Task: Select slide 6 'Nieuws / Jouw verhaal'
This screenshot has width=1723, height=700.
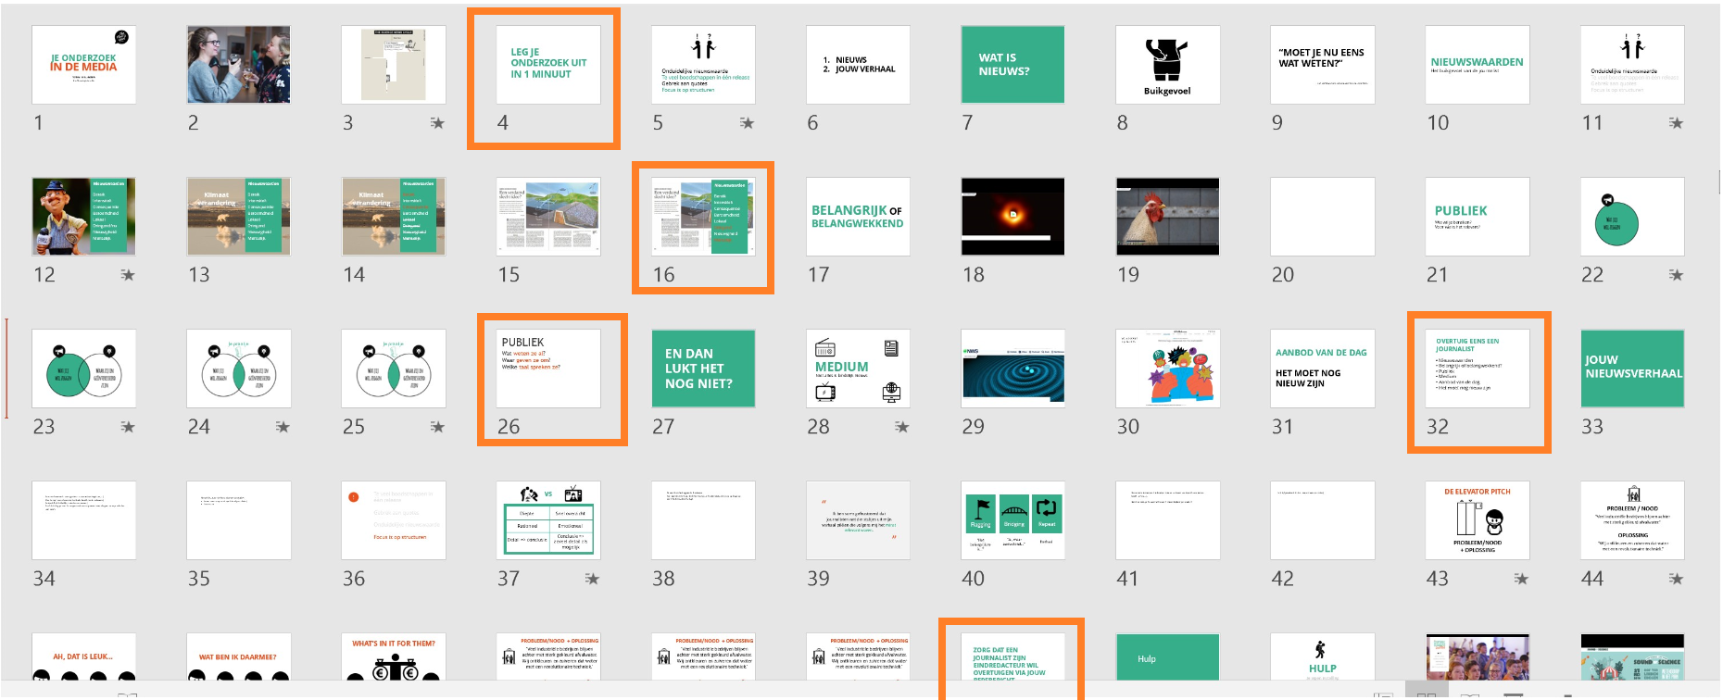Action: (858, 64)
